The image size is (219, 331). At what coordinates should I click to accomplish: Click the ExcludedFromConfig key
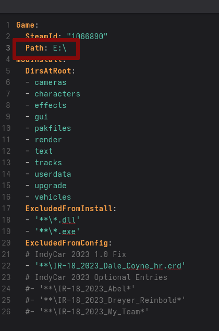tap(67, 243)
